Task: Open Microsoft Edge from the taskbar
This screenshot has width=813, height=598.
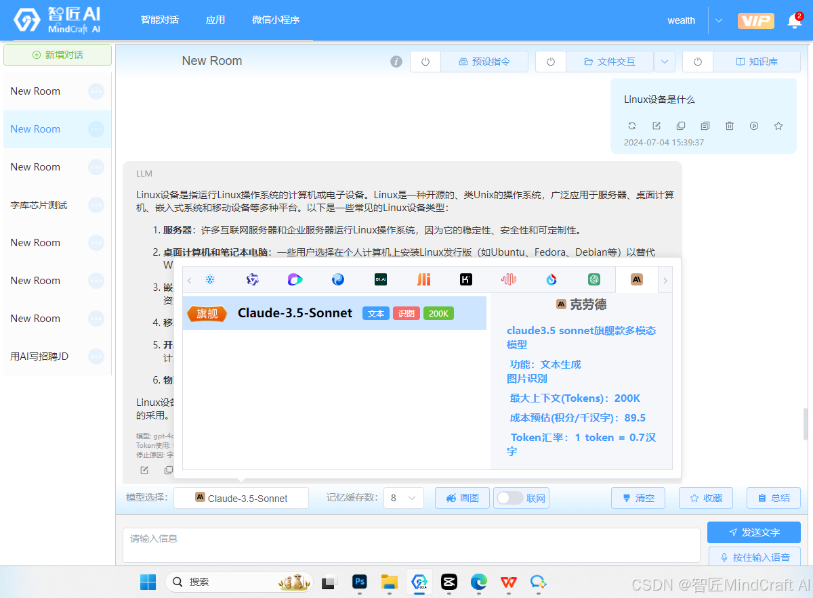Action: [479, 582]
